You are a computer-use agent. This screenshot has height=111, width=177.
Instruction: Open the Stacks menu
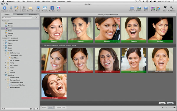pos(37,1)
